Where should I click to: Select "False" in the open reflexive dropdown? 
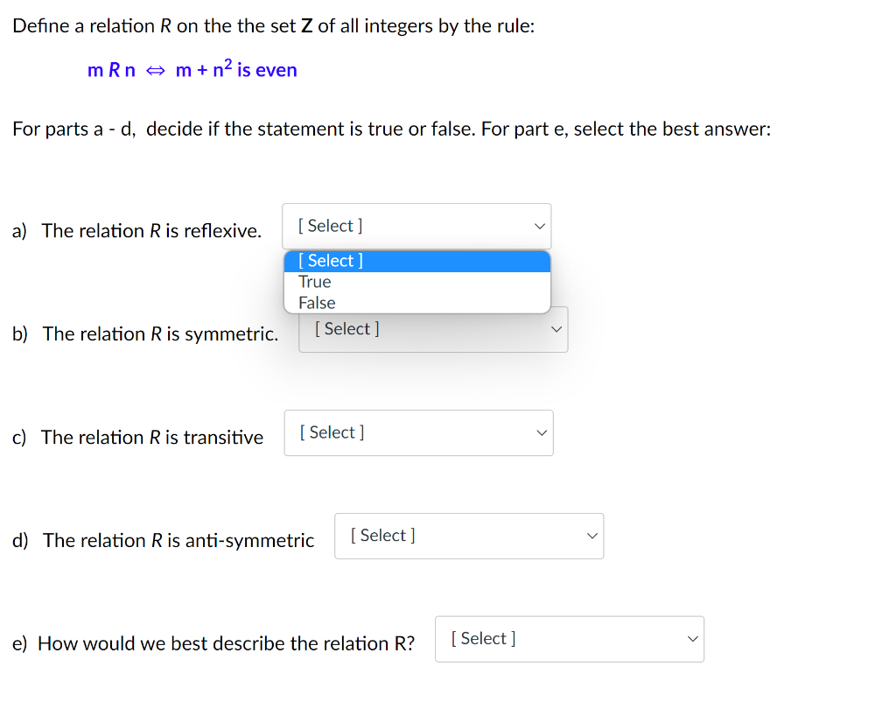(x=315, y=302)
